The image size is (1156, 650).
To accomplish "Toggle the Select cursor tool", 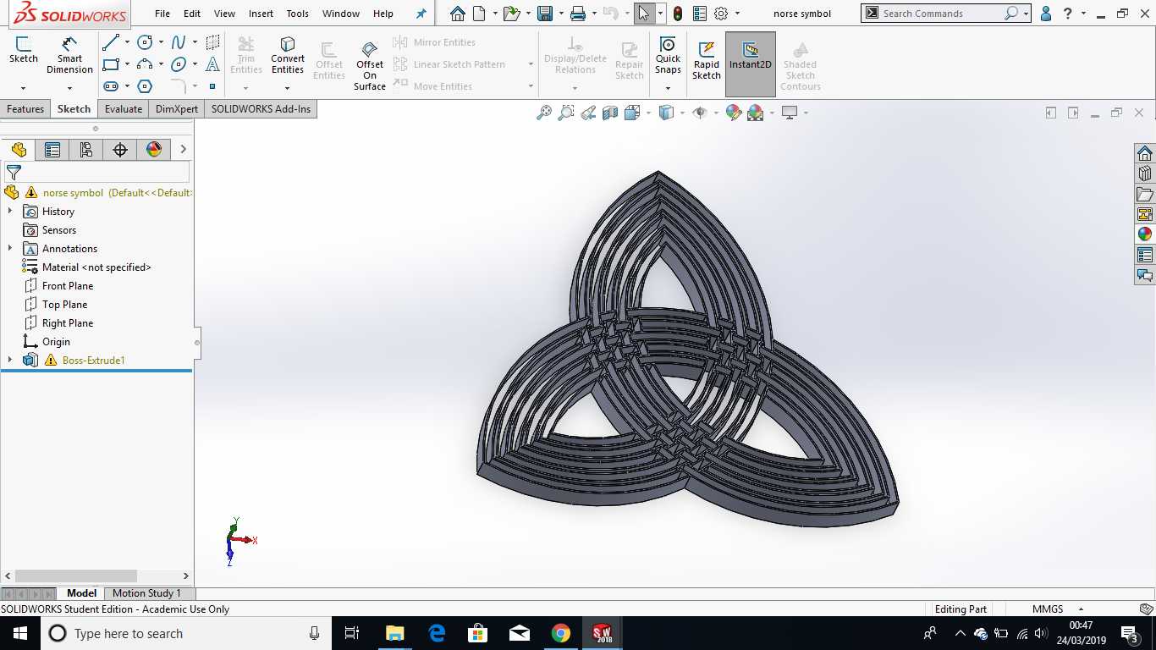I will 643,14.
